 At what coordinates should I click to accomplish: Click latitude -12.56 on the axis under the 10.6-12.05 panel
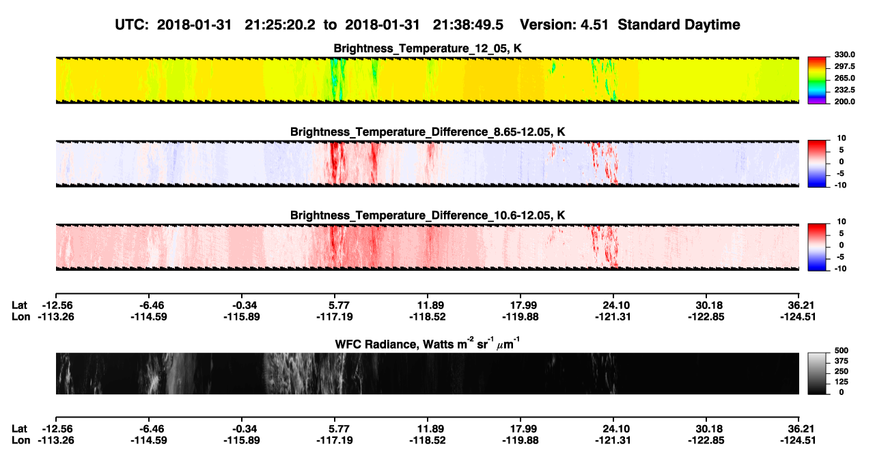click(x=56, y=305)
